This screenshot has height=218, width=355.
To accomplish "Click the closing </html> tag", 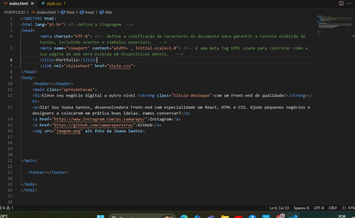I will tap(29, 190).
